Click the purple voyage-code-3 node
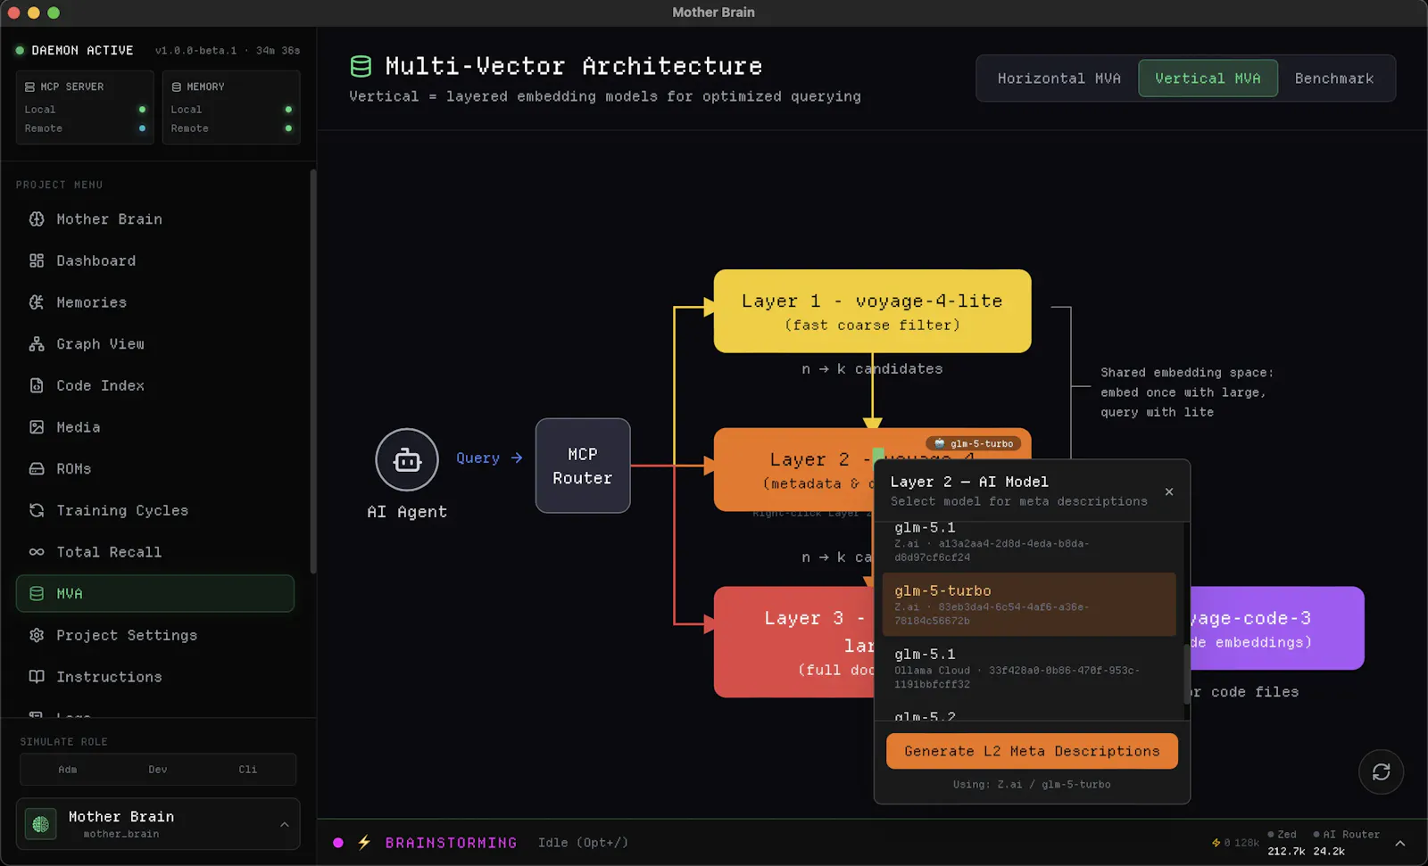The width and height of the screenshot is (1428, 866). tap(1277, 628)
